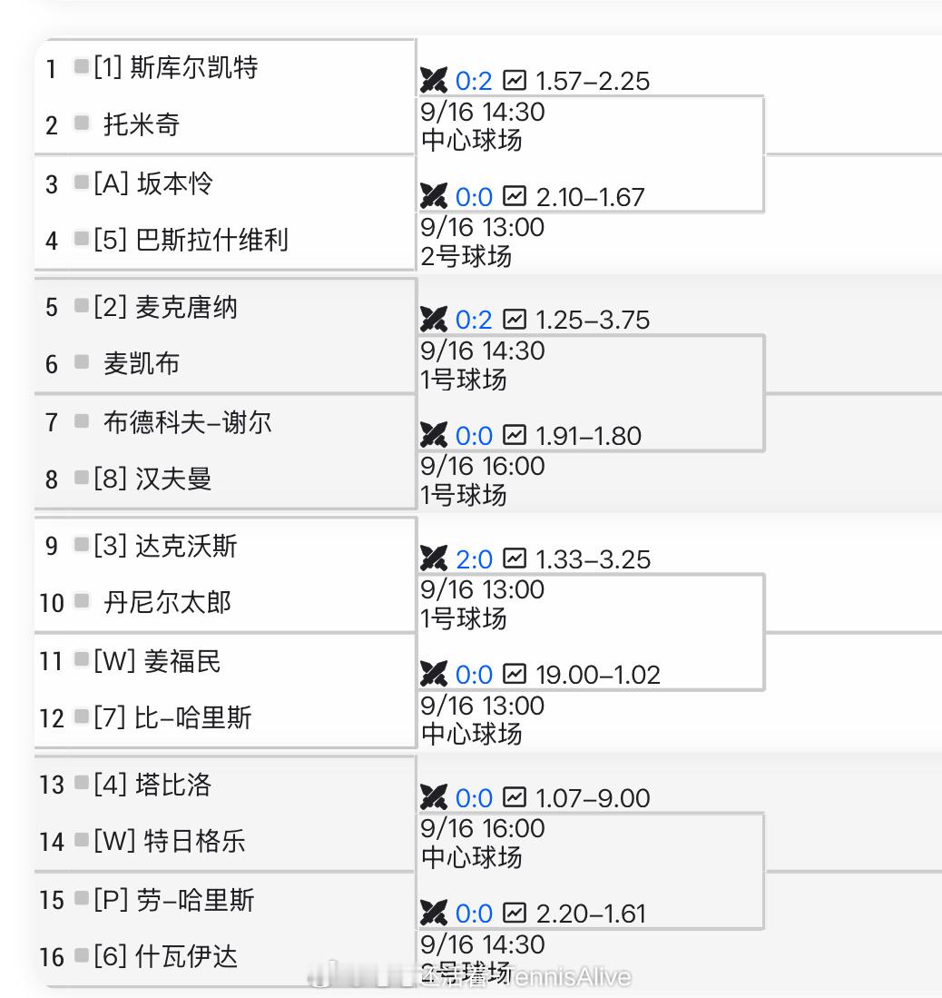Screen dimensions: 942x998
Task: Open odds chart icon next to 1.33–3.25
Action: pyautogui.click(x=515, y=558)
